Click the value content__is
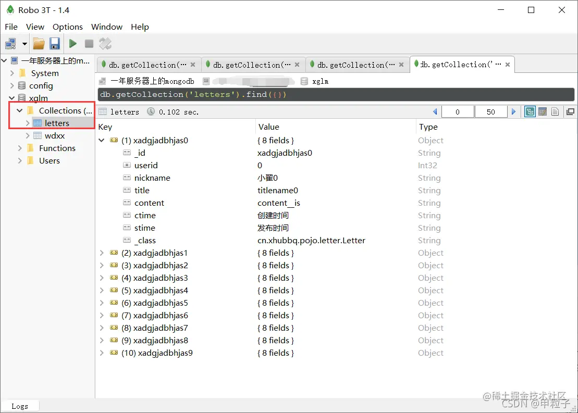Viewport: 578px width, 413px height. pyautogui.click(x=279, y=203)
